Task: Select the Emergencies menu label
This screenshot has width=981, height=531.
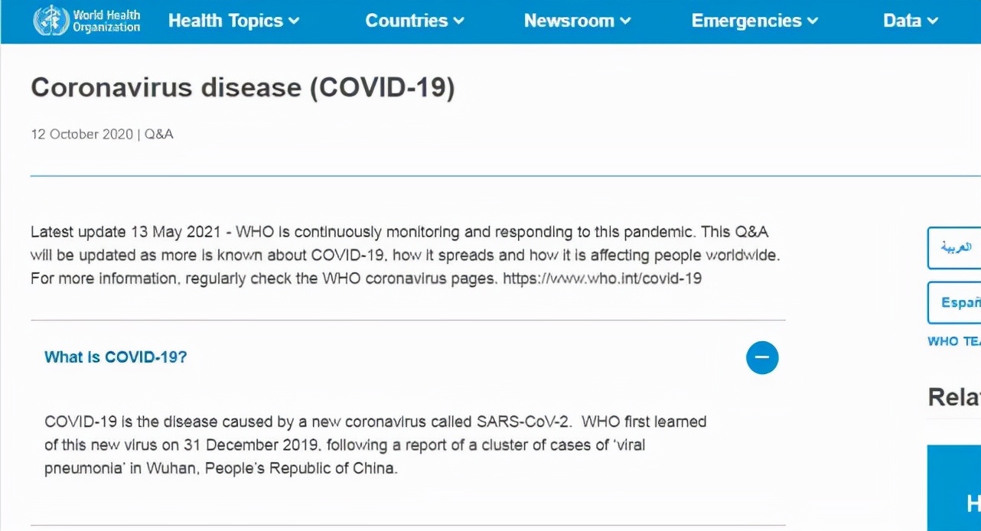Action: [x=747, y=21]
